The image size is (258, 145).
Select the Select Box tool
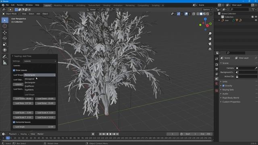pos(5,20)
